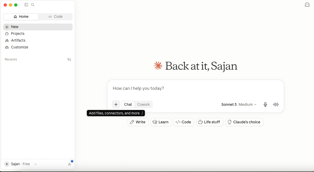
Task: Select the Chat mode toggle
Action: pyautogui.click(x=128, y=104)
